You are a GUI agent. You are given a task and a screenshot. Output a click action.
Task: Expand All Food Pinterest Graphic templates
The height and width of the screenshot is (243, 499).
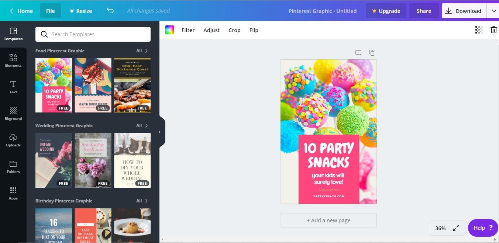point(142,51)
